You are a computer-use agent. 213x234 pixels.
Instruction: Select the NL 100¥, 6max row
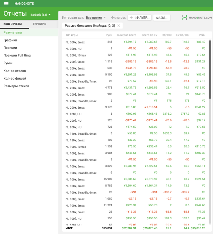(x=135, y=205)
